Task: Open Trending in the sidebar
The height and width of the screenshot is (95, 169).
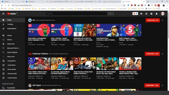Action: [x=12, y=24]
